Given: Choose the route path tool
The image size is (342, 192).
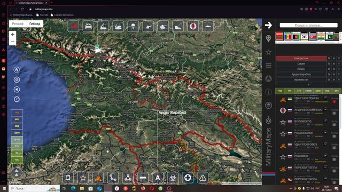Looking at the screenshot, I should pyautogui.click(x=113, y=178).
